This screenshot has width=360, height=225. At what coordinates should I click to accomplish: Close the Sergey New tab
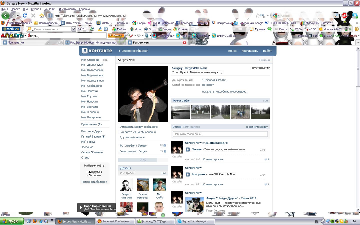(x=184, y=42)
